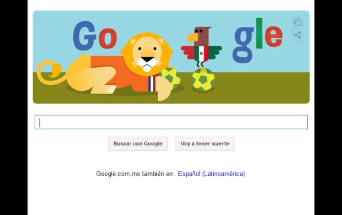The image size is (342, 215).
Task: Click the Dutch flag armband on lion
Action: click(152, 84)
